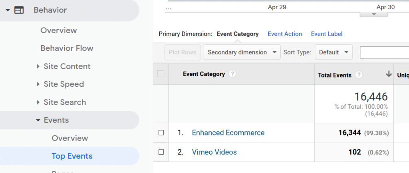Viewport: 409px width, 173px height.
Task: Switch primary dimension to Event Action
Action: point(285,34)
